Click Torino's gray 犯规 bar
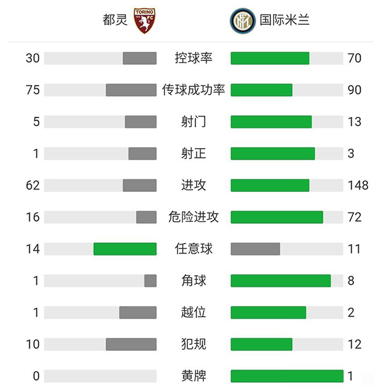 tap(131, 345)
